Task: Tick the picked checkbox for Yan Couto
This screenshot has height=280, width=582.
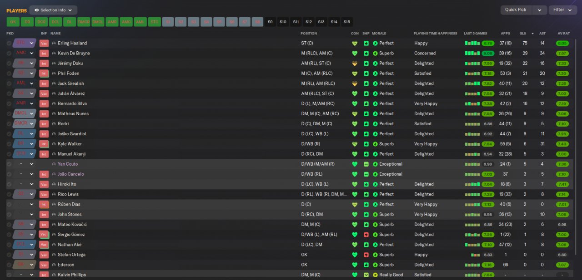Action: click(9, 164)
